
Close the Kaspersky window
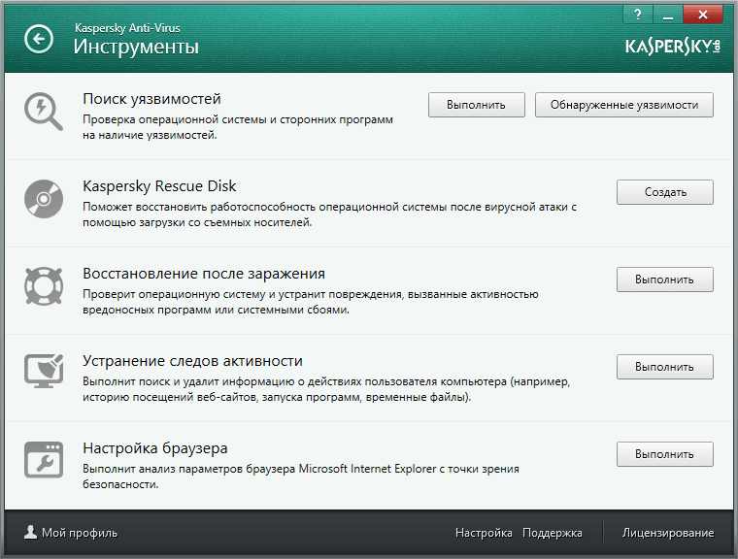pos(703,15)
